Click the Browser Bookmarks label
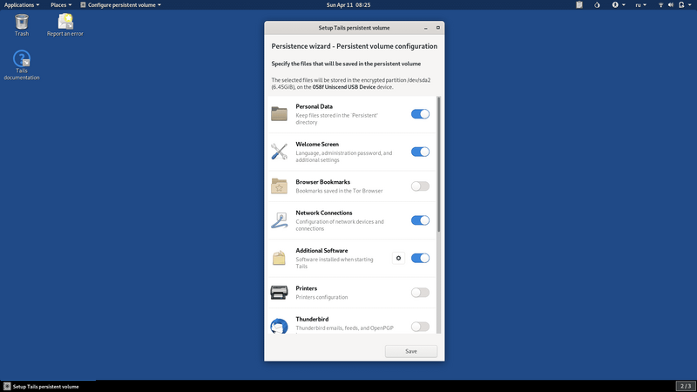Image resolution: width=697 pixels, height=392 pixels. click(322, 182)
